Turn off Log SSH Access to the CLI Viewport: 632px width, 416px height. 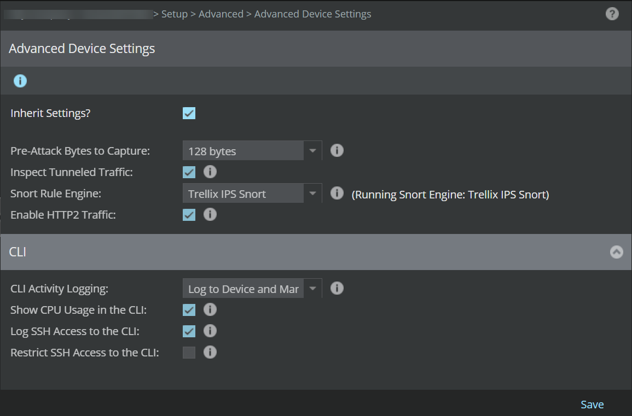(189, 331)
